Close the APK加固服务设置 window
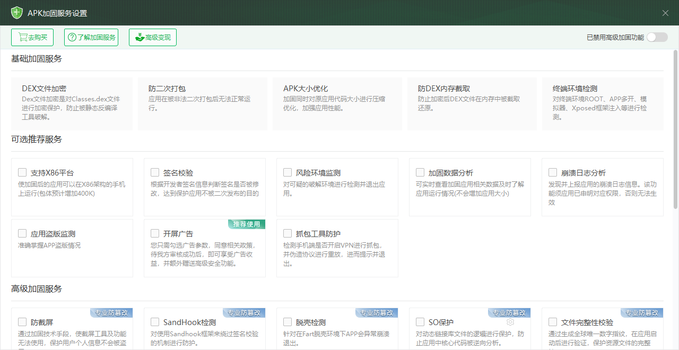The width and height of the screenshot is (679, 350). [665, 13]
